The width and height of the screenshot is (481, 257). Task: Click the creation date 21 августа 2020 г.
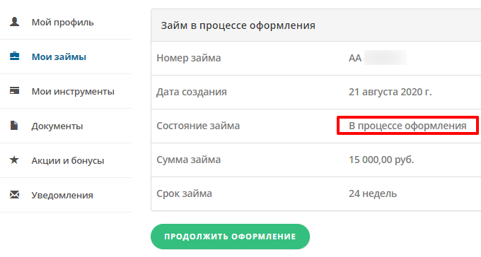(x=390, y=92)
